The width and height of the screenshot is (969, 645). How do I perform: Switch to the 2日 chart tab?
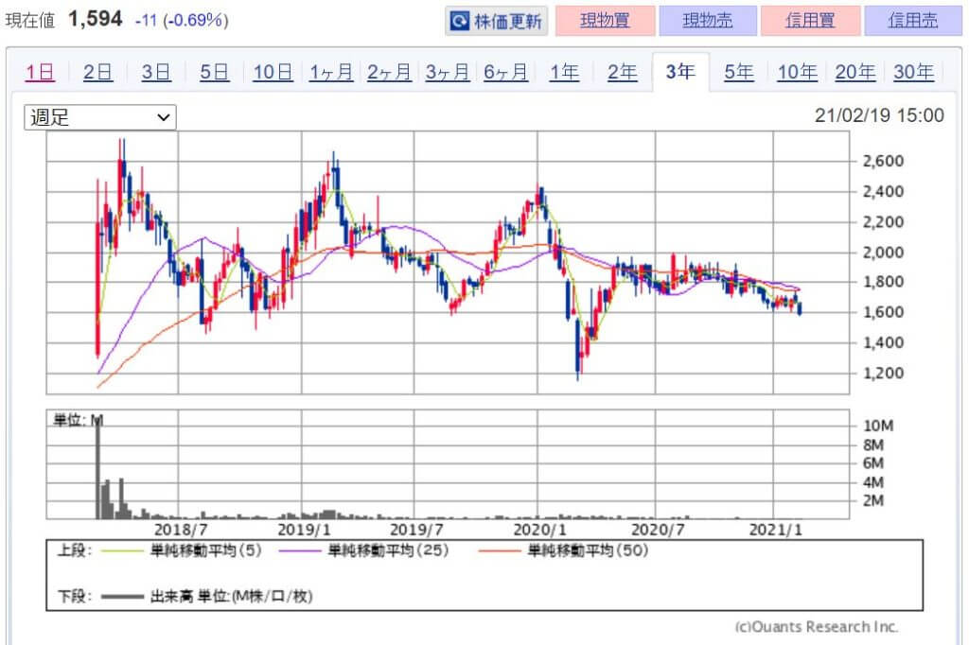click(97, 72)
